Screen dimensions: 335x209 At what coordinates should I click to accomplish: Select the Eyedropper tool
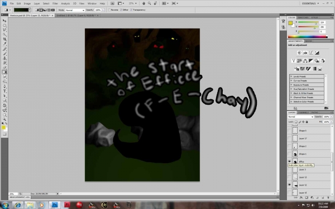pyautogui.click(x=4, y=44)
